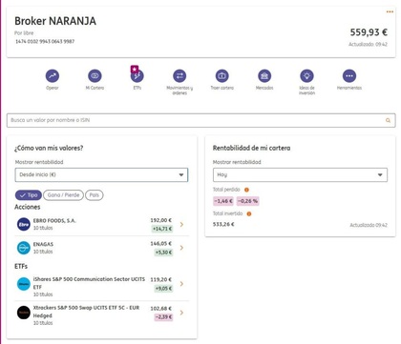The height and width of the screenshot is (344, 401).
Task: Click the Ebro Foods logo
Action: (x=24, y=224)
